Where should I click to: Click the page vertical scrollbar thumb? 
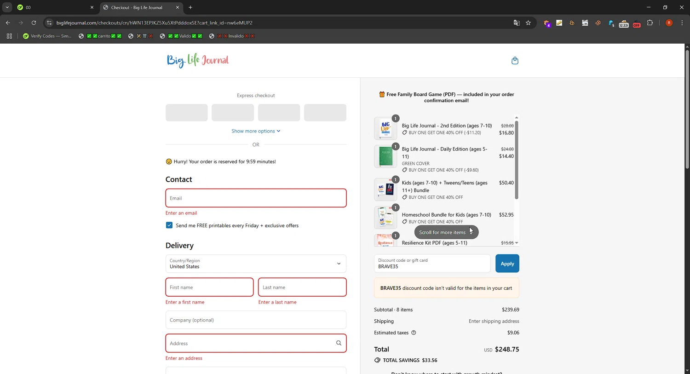tap(687, 109)
